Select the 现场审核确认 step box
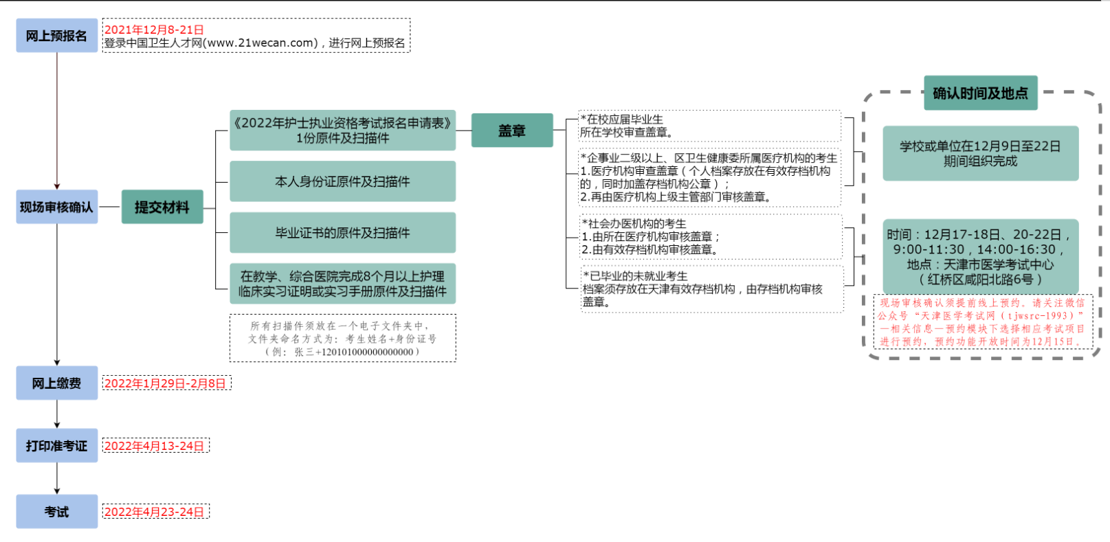The height and width of the screenshot is (542, 1110). [x=56, y=207]
